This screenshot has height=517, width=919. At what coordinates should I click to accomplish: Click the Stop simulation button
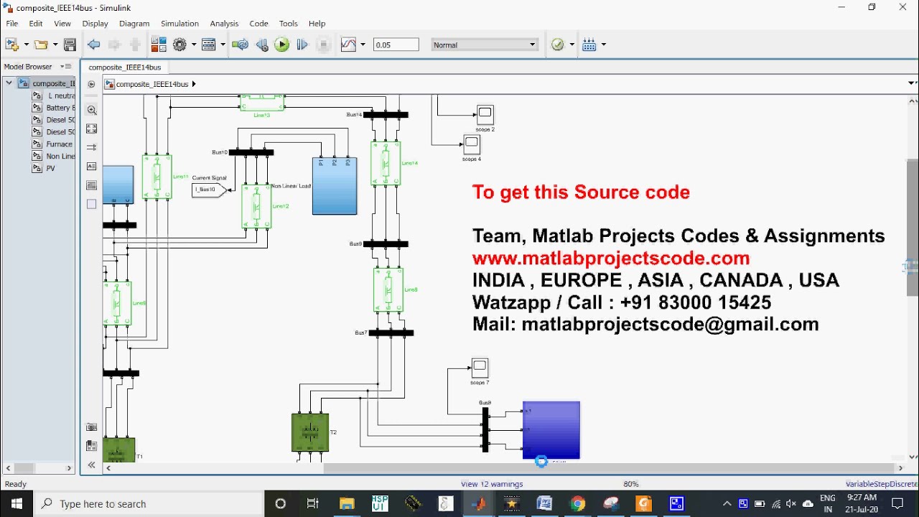[x=324, y=45]
